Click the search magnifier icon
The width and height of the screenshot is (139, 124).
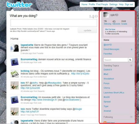pos(130,60)
